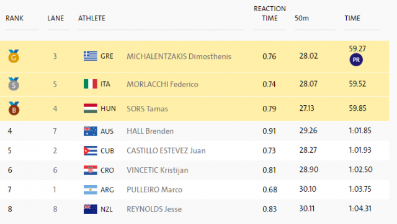Sort by the TIME column header
This screenshot has width=397, height=224.
(352, 18)
